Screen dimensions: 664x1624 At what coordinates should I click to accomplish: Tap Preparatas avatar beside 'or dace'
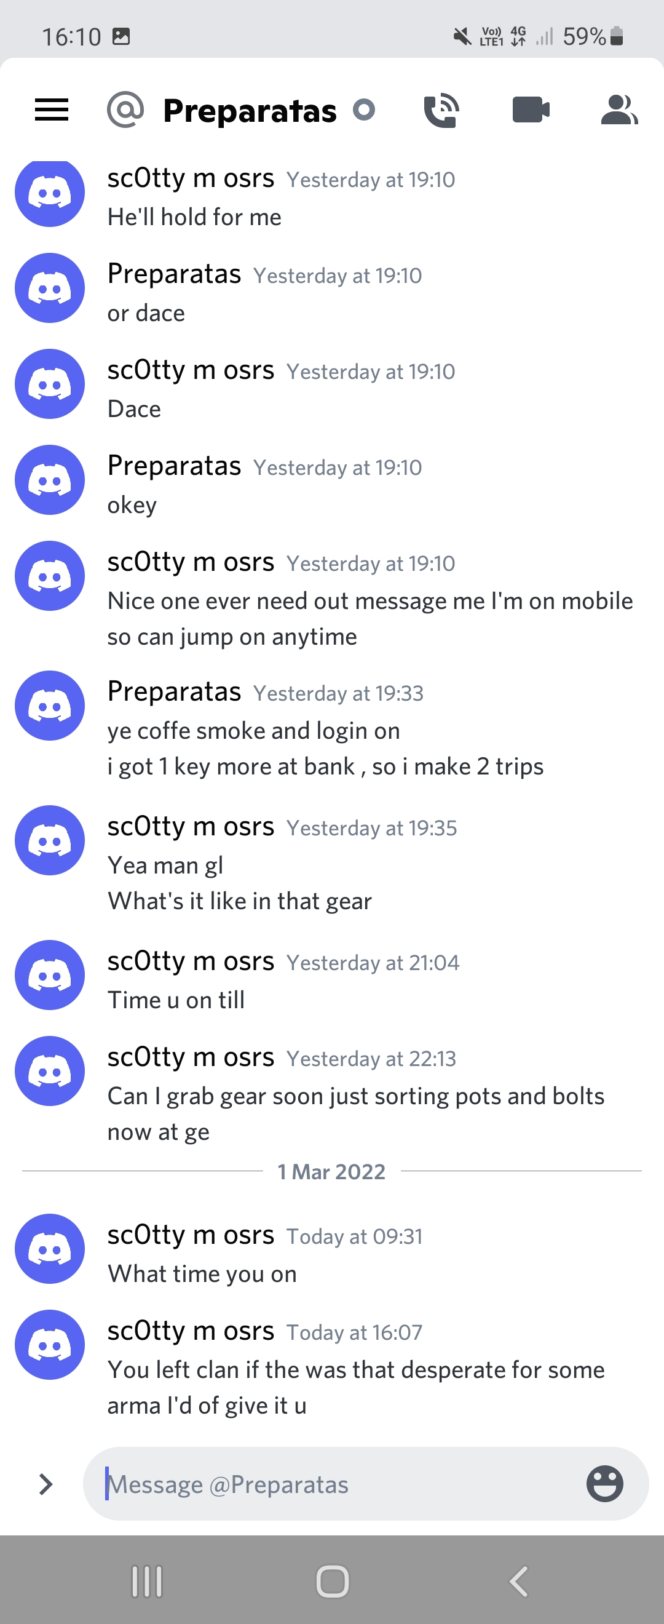click(x=50, y=288)
